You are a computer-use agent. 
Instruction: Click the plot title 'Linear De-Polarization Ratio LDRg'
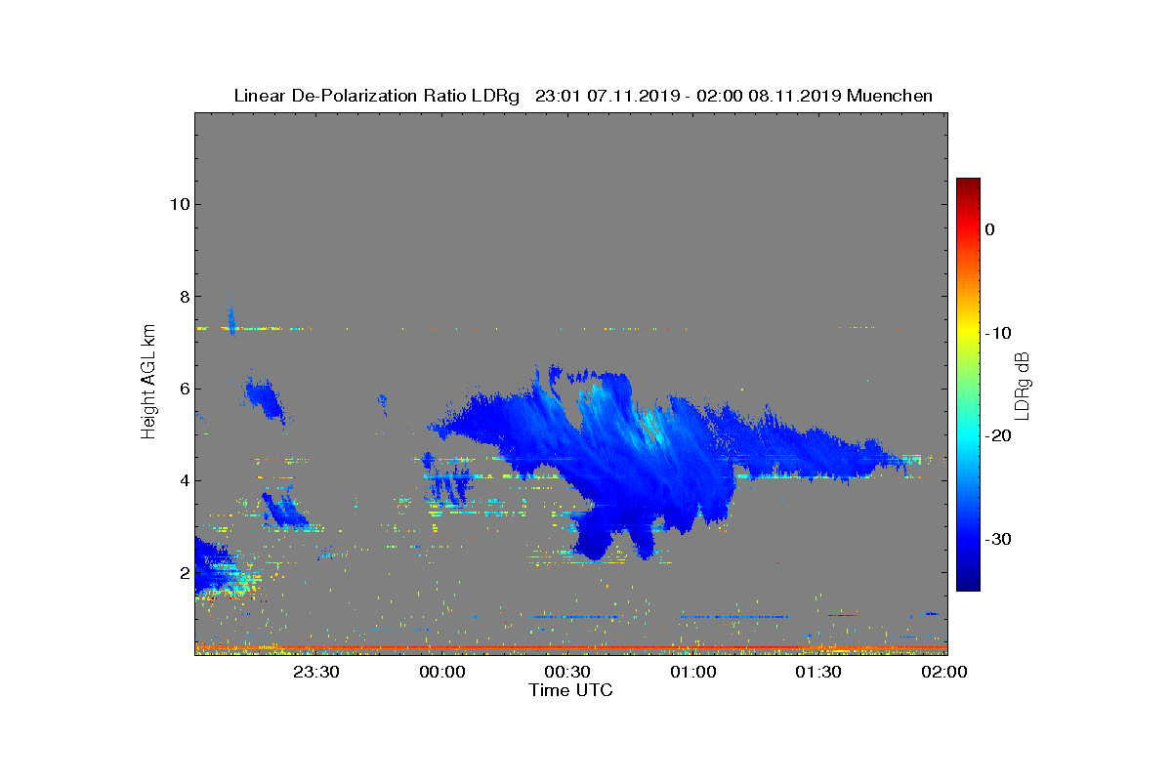click(x=377, y=96)
